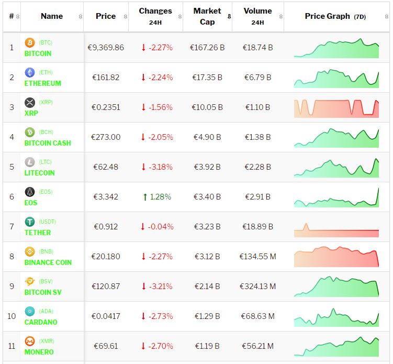The image size is (393, 364).
Task: Click the XRP black logo icon
Action: (x=30, y=103)
